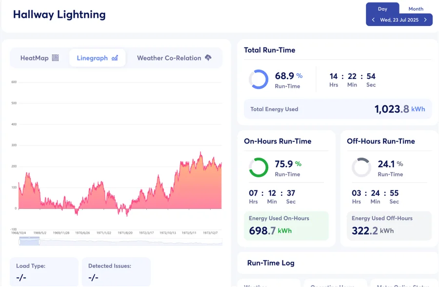Click the Hallway Lightning title

pyautogui.click(x=60, y=15)
